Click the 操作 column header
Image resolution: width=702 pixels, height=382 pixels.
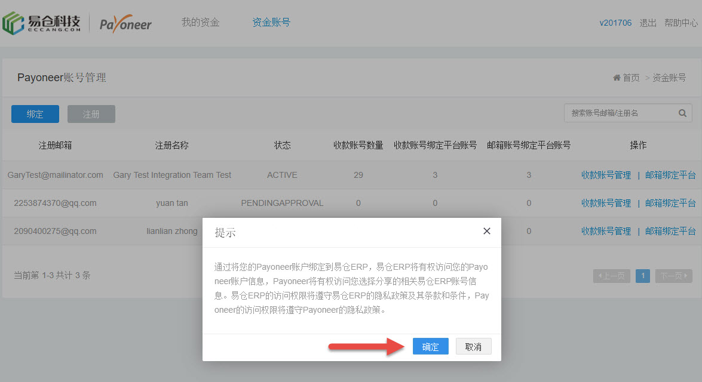(638, 146)
